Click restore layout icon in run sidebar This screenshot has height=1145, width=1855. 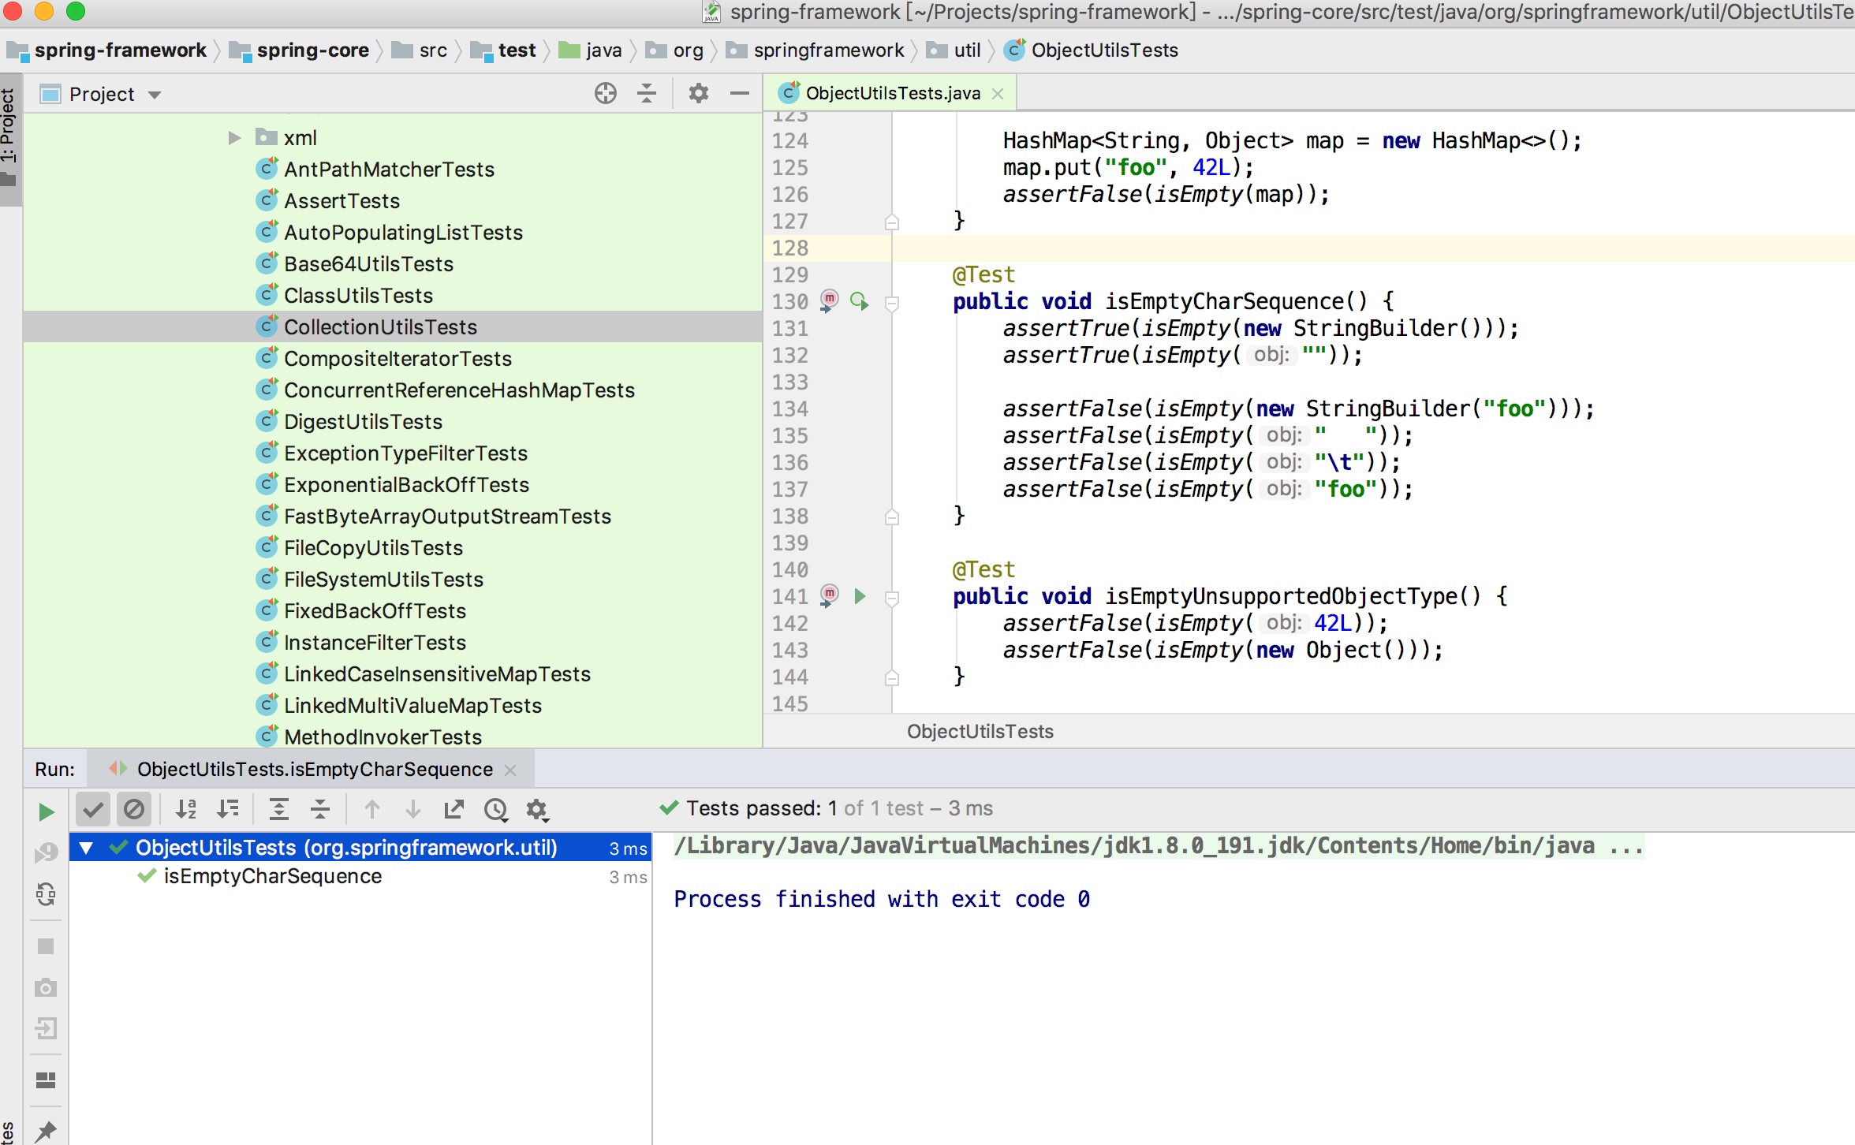click(x=47, y=1080)
